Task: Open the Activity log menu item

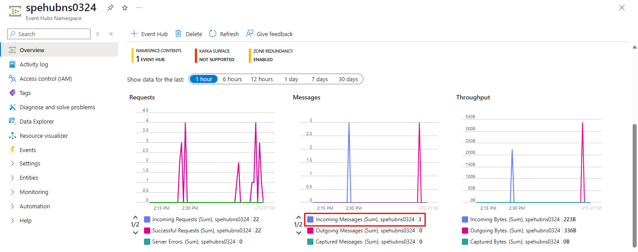Action: click(x=33, y=64)
